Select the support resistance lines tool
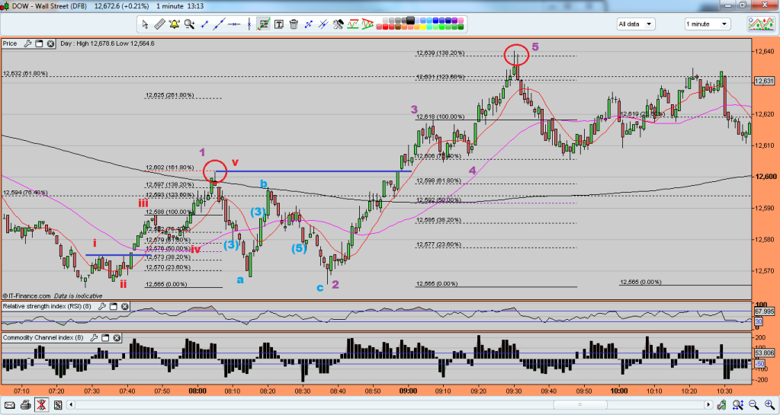780x415 pixels. click(353, 24)
